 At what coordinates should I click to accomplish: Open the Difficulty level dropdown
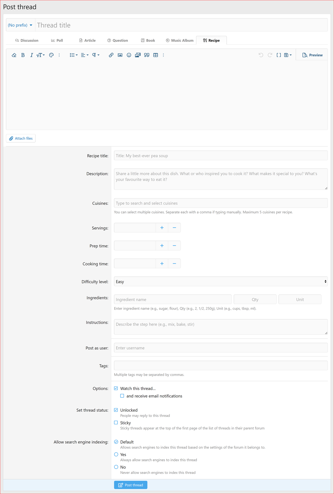pyautogui.click(x=221, y=282)
